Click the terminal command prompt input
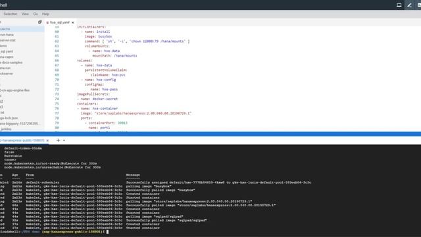 pyautogui.click(x=107, y=232)
